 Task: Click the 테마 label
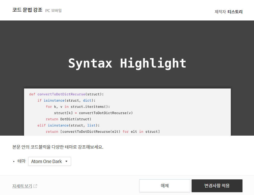21,161
